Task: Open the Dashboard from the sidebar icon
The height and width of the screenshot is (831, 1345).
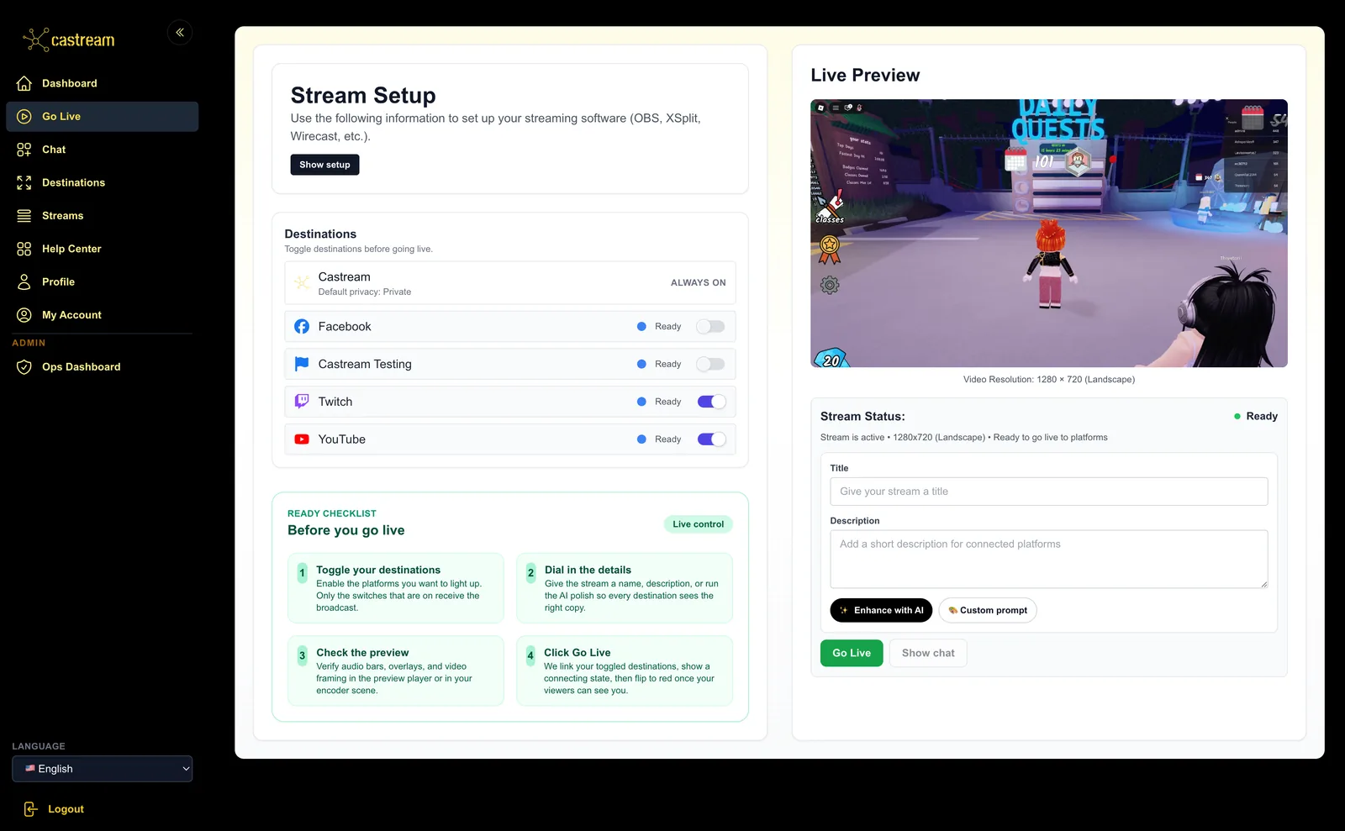Action: pos(24,82)
